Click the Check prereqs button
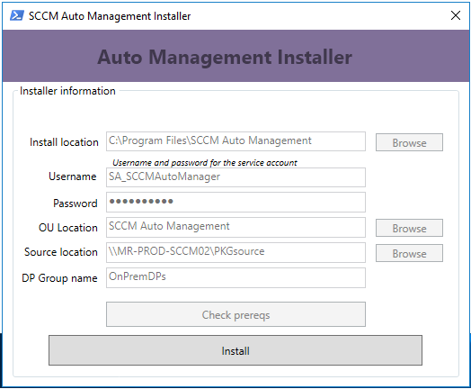The image size is (471, 389). point(235,314)
